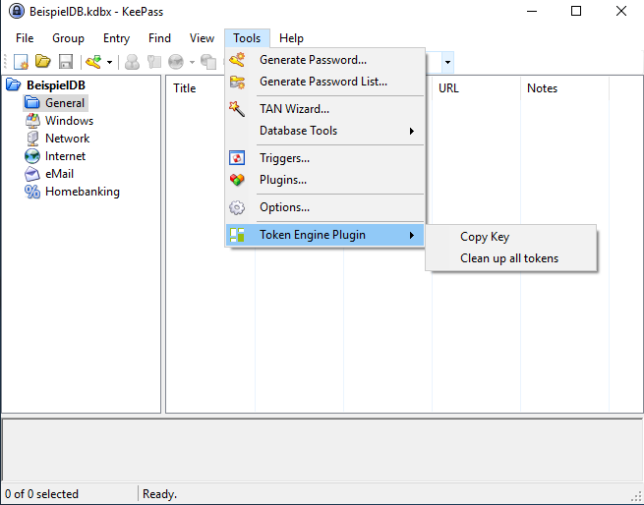
Task: Open the Entry menu
Action: tap(116, 38)
